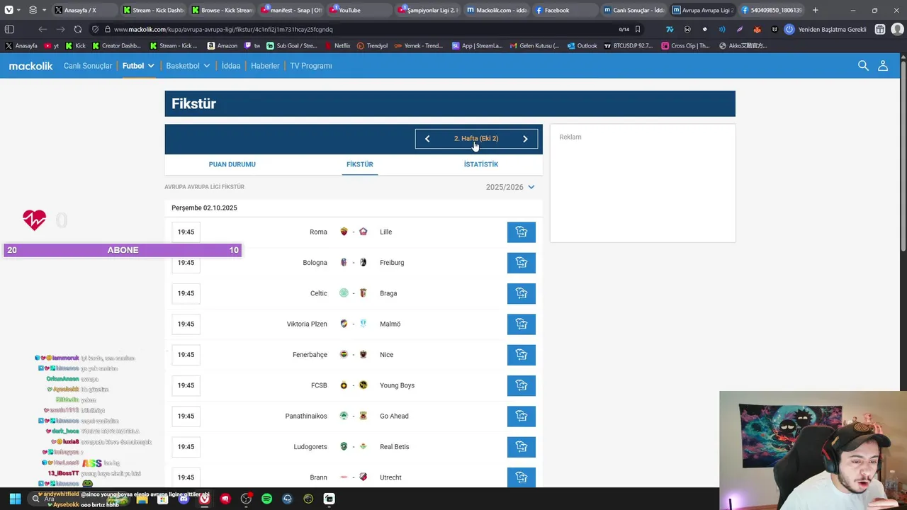Open the coupon icon for Ludogorets - Real Betis
Screen dimensions: 907x510
pyautogui.click(x=522, y=447)
